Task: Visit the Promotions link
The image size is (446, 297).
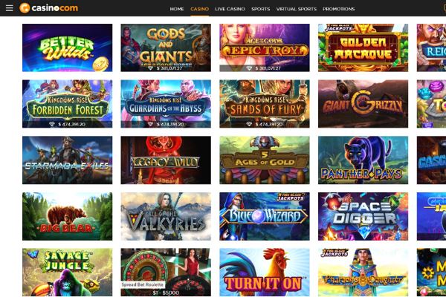Action: click(x=338, y=9)
